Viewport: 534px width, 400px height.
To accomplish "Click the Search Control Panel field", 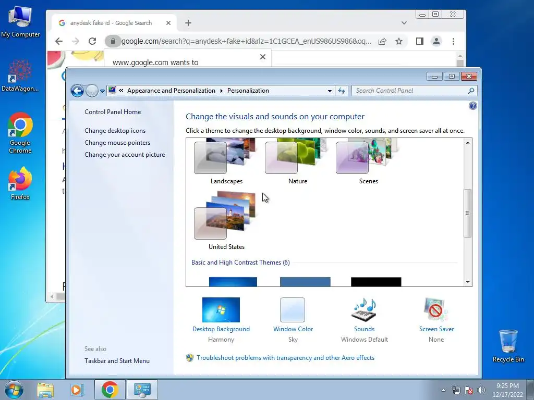I will [x=409, y=91].
